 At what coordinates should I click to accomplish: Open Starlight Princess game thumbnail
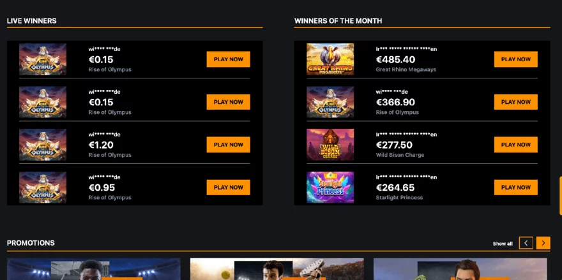pos(330,188)
